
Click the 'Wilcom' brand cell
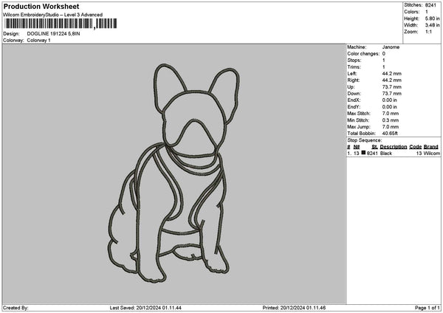point(432,154)
